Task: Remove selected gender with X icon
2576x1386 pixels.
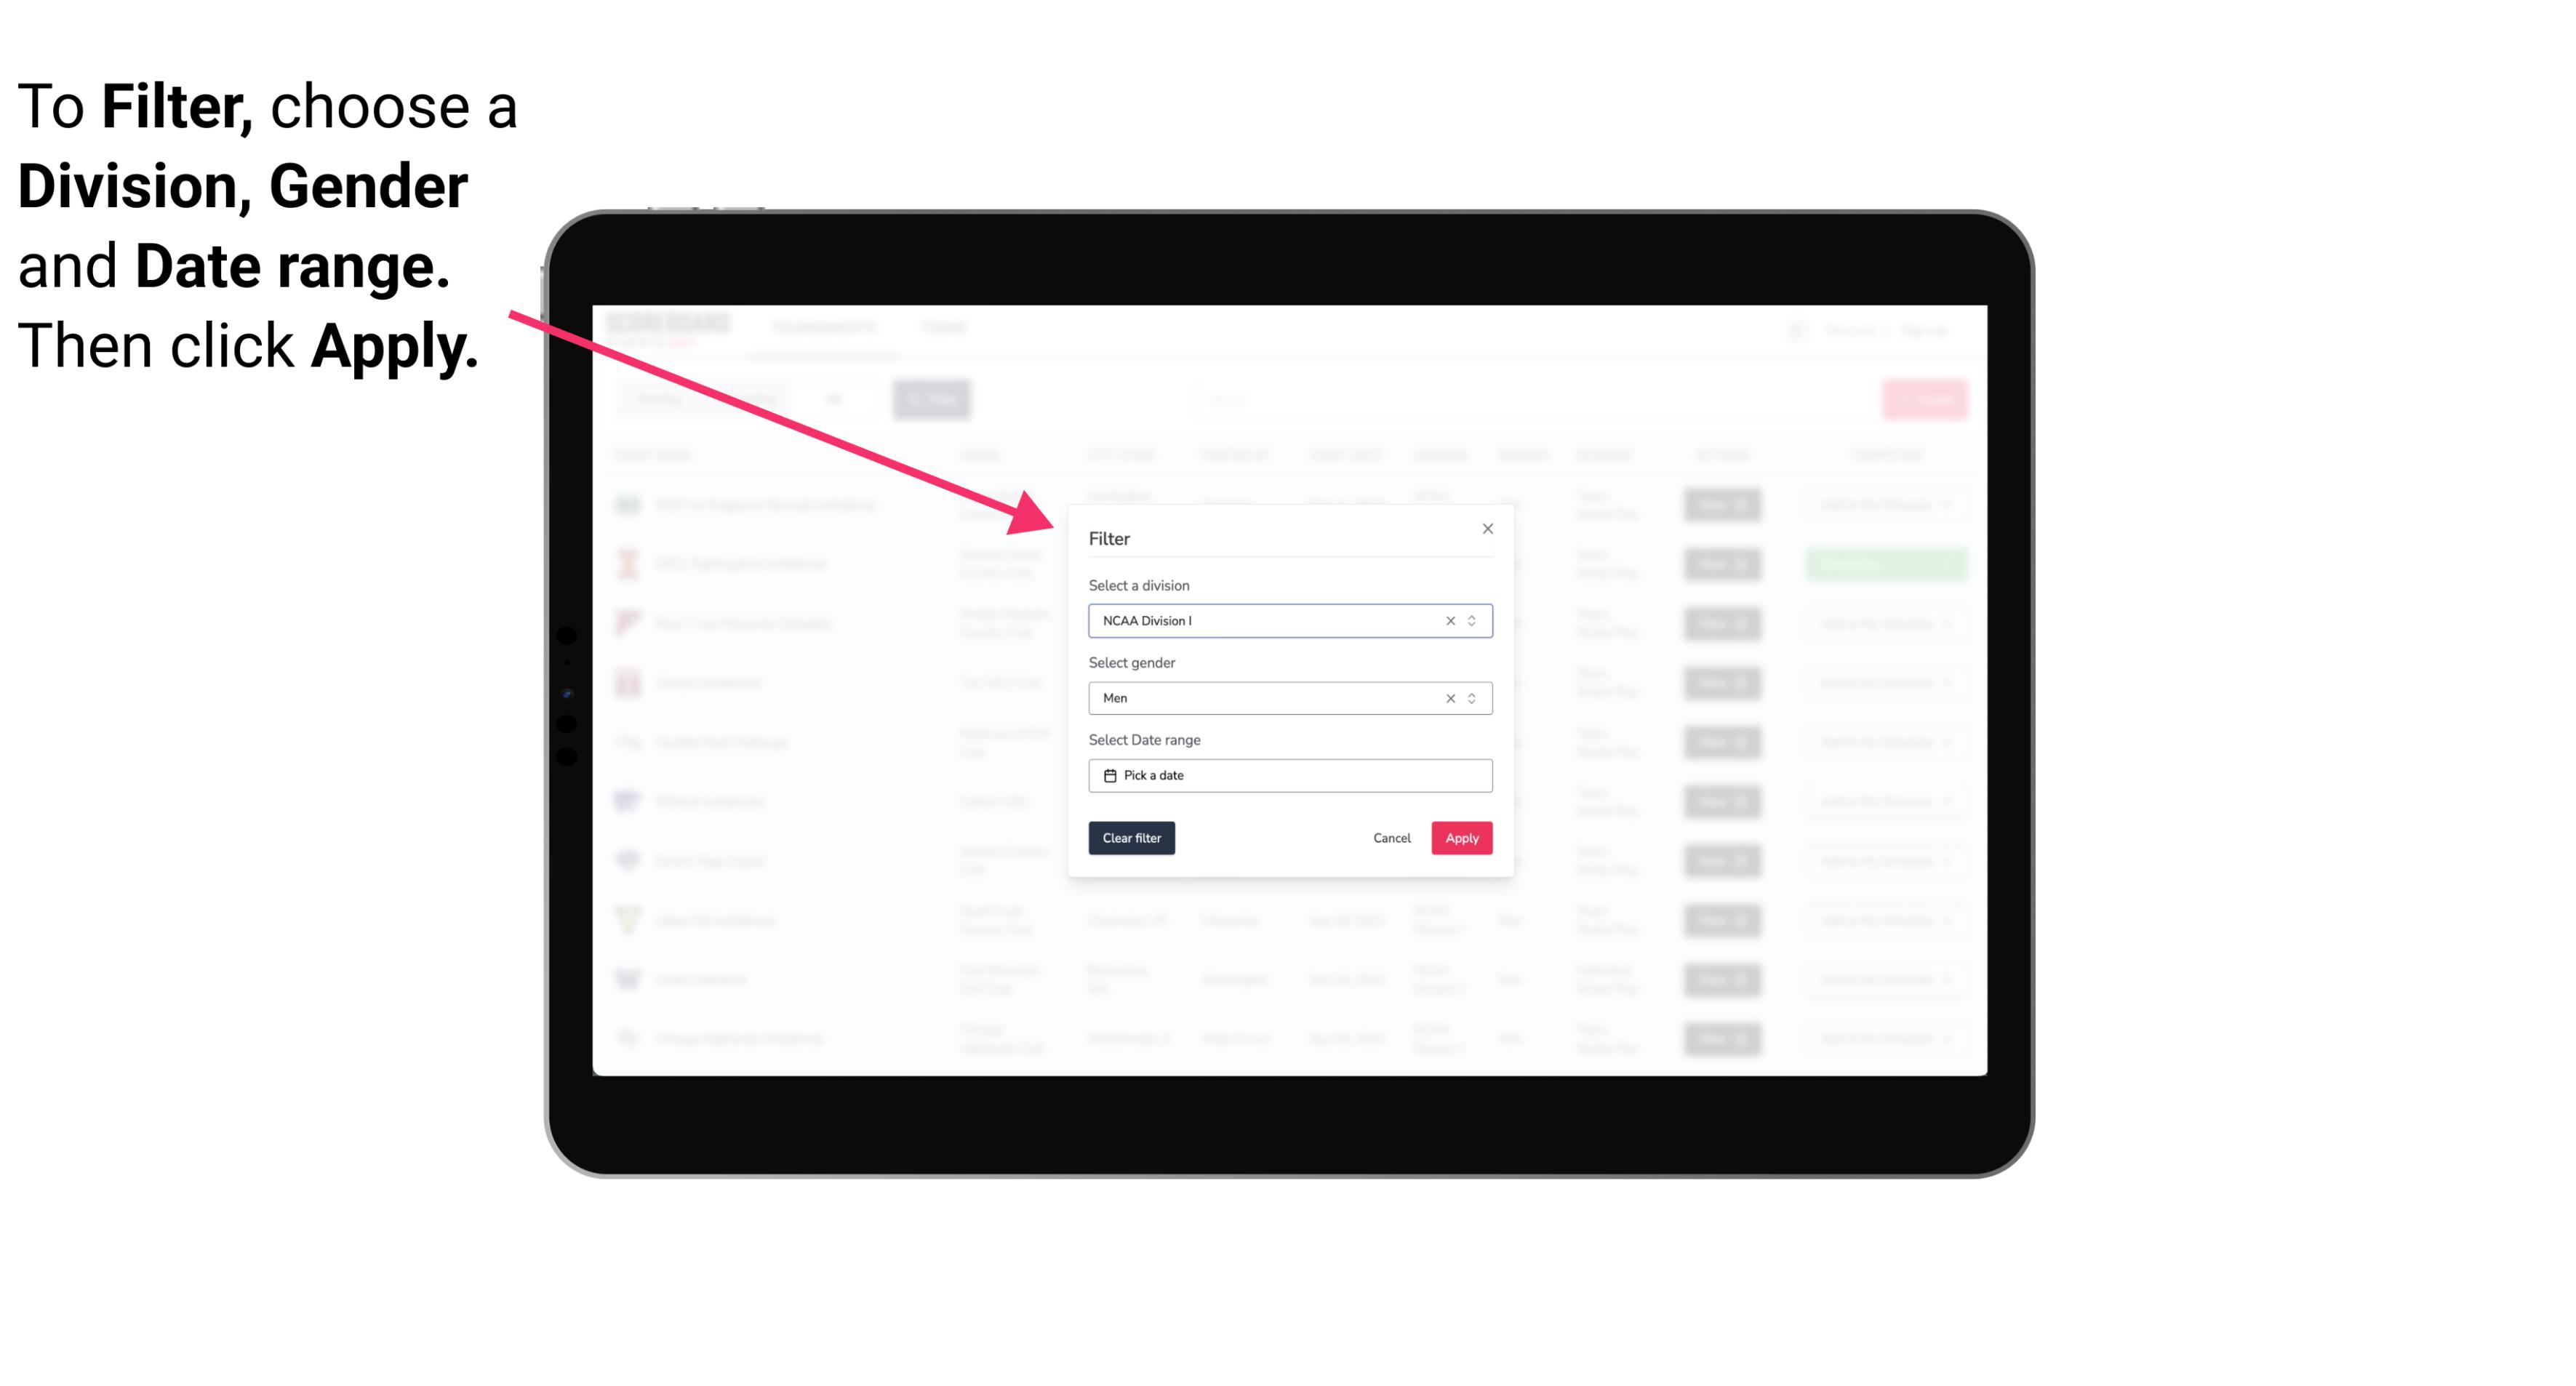Action: coord(1447,698)
